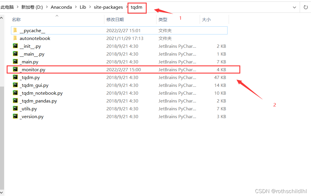Viewport: 311px width, 196px height.
Task: Click the 文件夹 type cell of autonotebook
Action: click(165, 38)
